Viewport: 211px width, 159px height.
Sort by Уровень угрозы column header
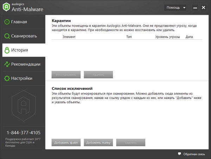167,37
